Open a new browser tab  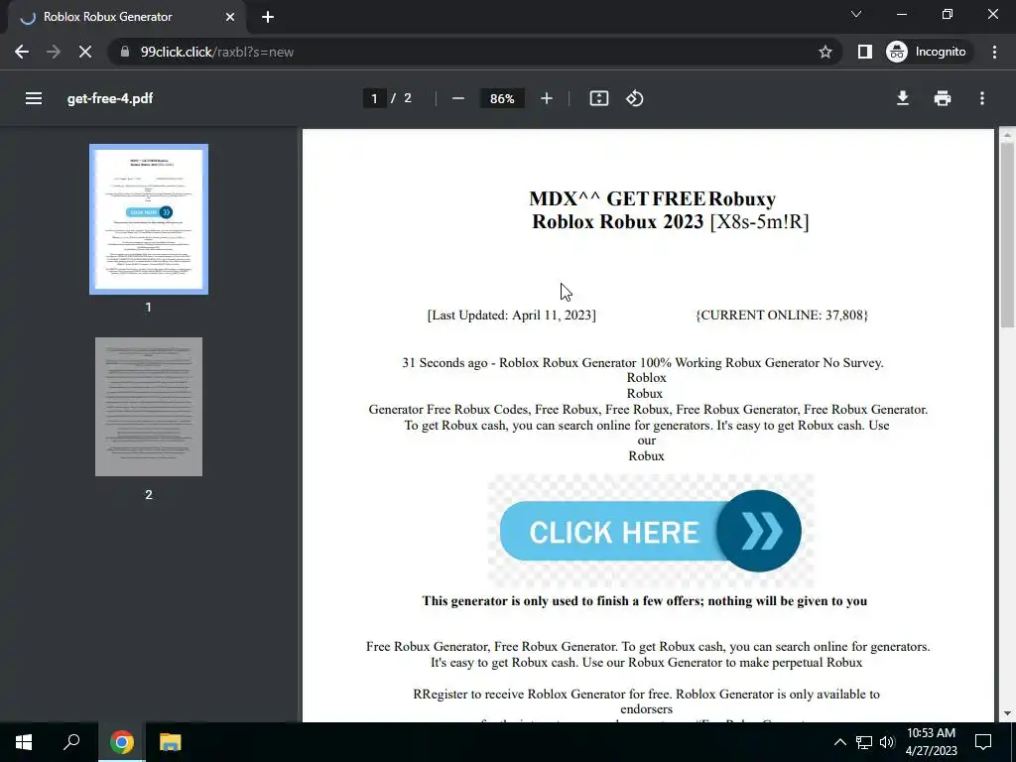pos(268,17)
